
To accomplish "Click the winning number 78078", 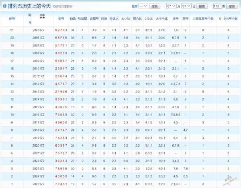I will click(61, 169).
